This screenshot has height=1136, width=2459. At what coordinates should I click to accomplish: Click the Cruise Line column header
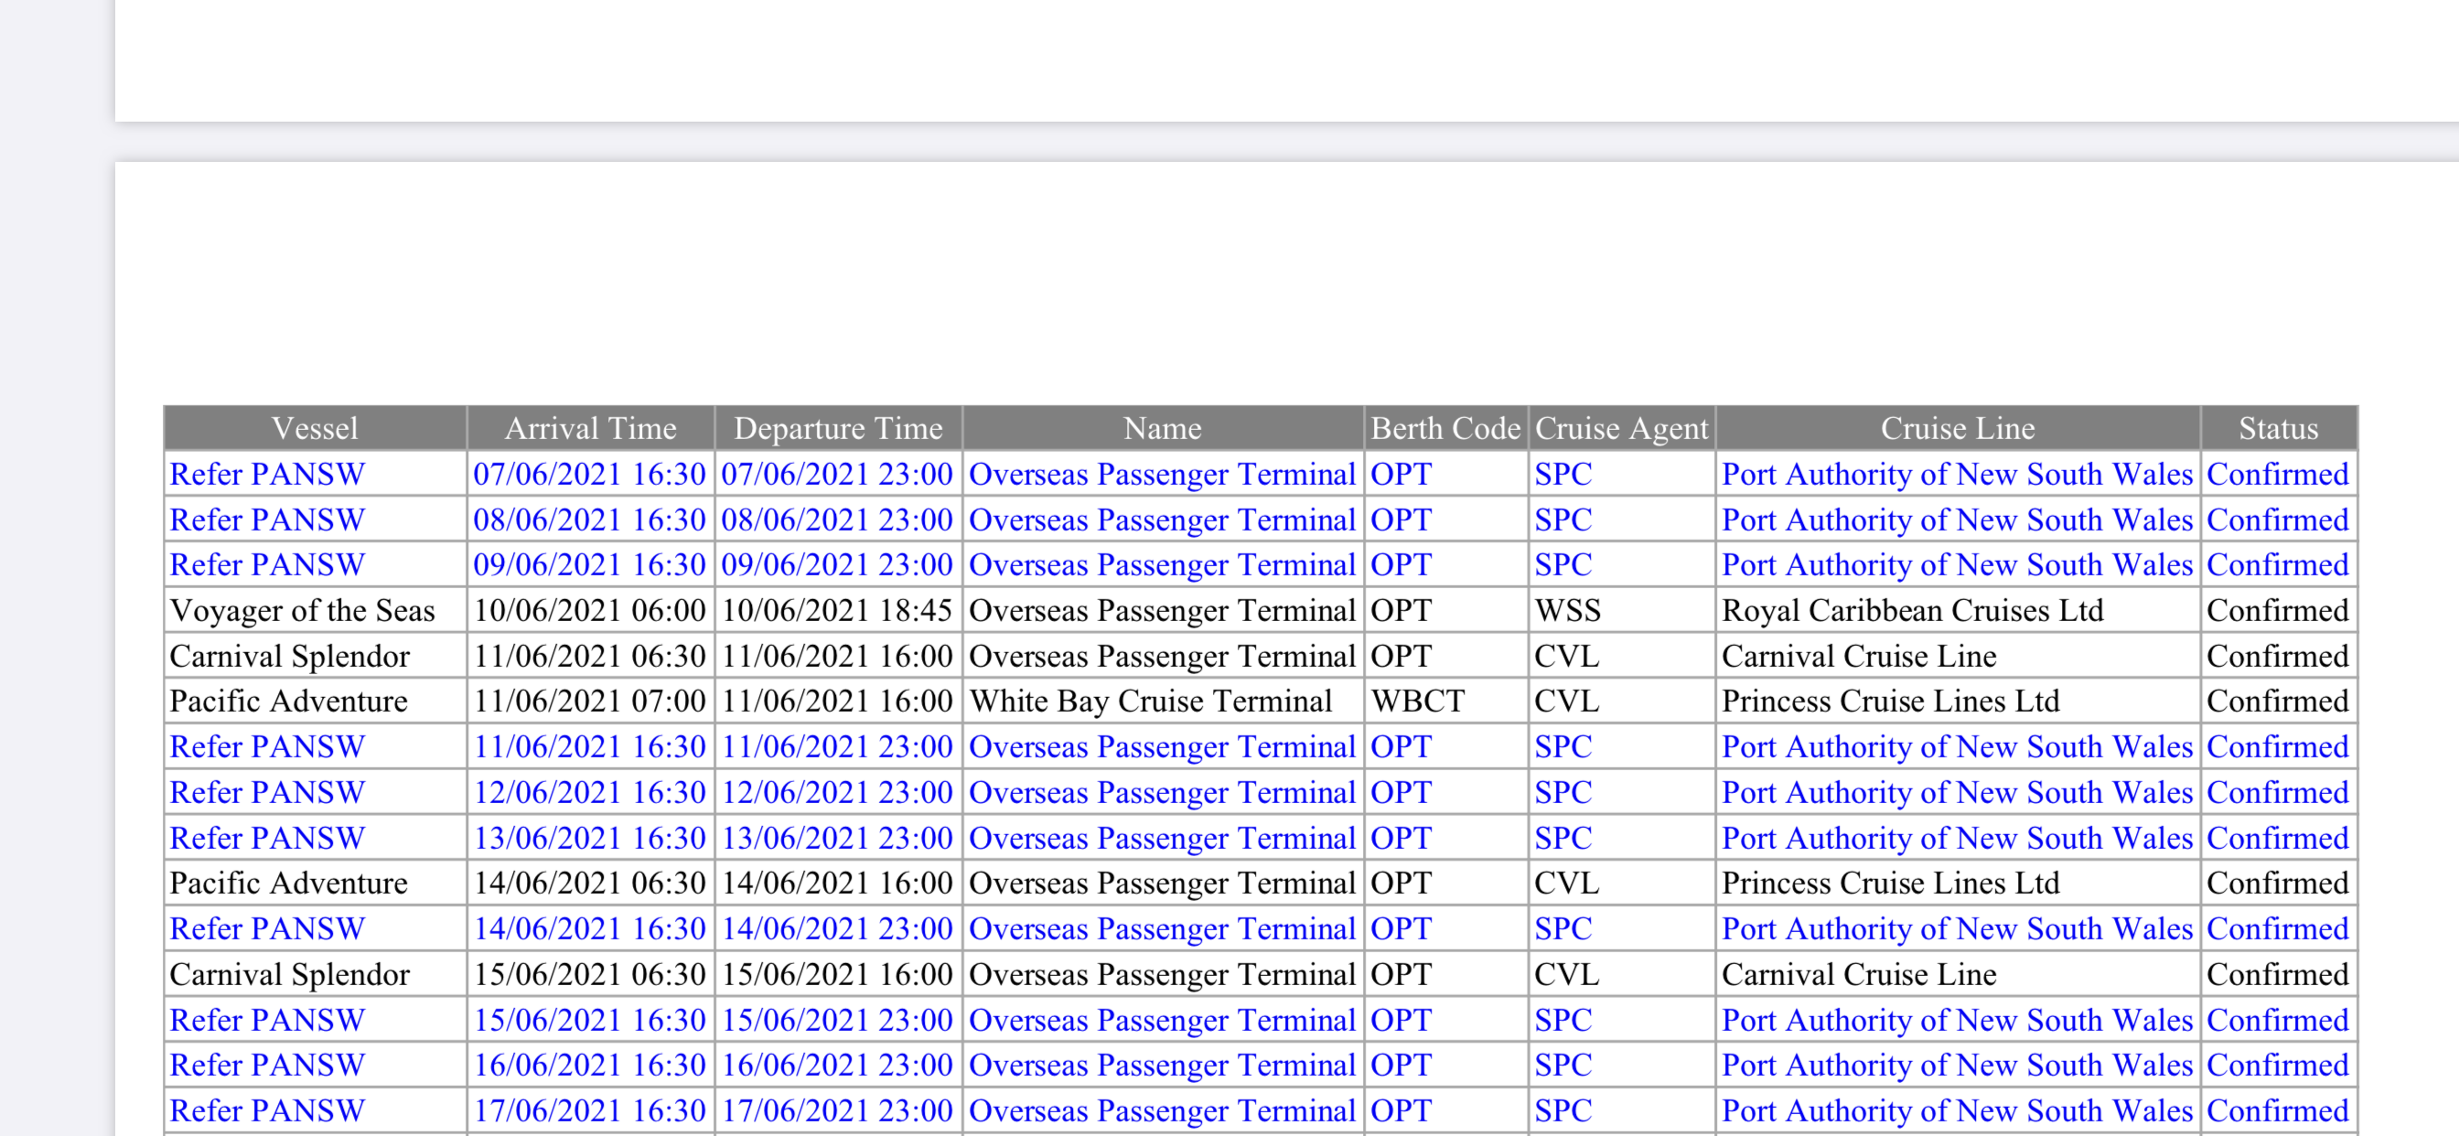1957,429
